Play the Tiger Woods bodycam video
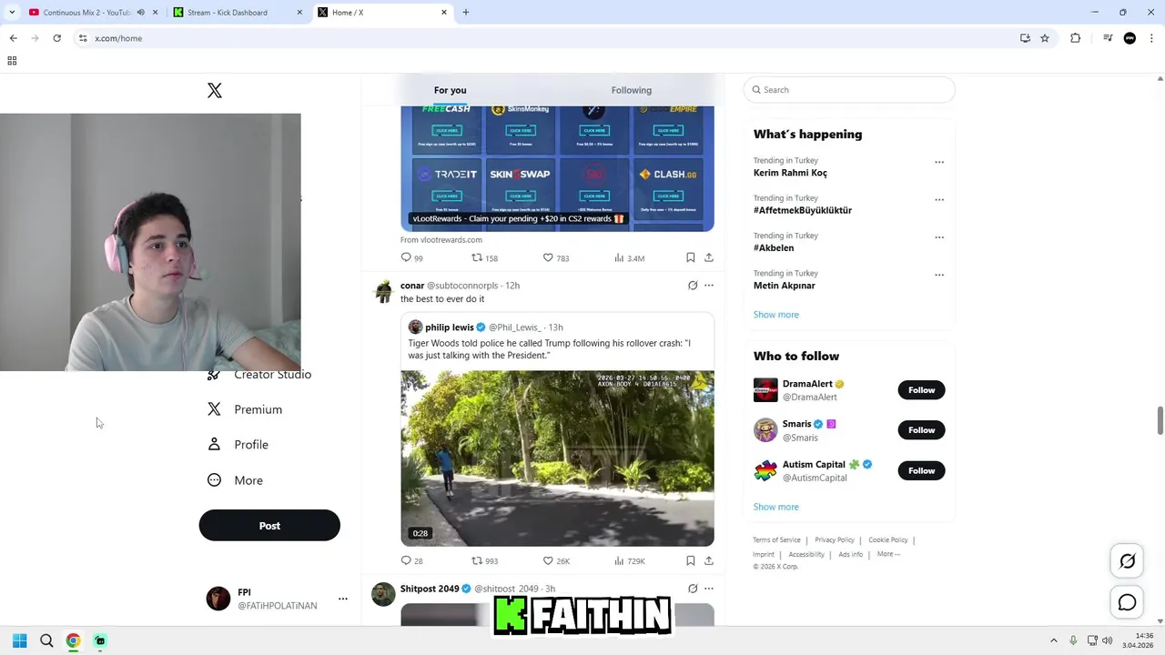Viewport: 1165px width, 655px height. pos(557,458)
